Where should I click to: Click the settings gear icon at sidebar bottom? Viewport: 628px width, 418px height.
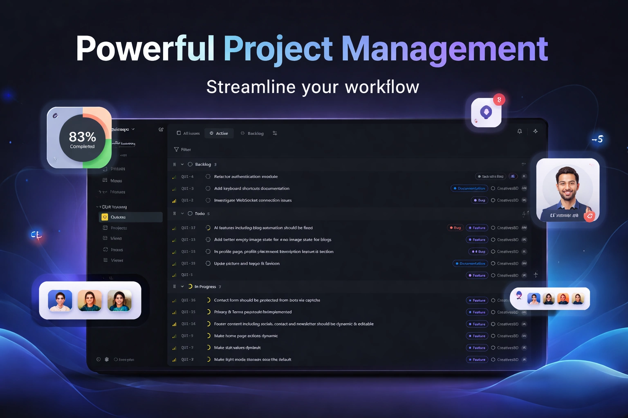(107, 360)
